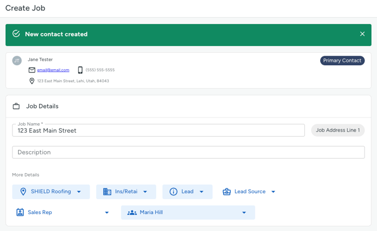Expand the Lead Source dropdown
The image size is (377, 231).
(x=249, y=192)
